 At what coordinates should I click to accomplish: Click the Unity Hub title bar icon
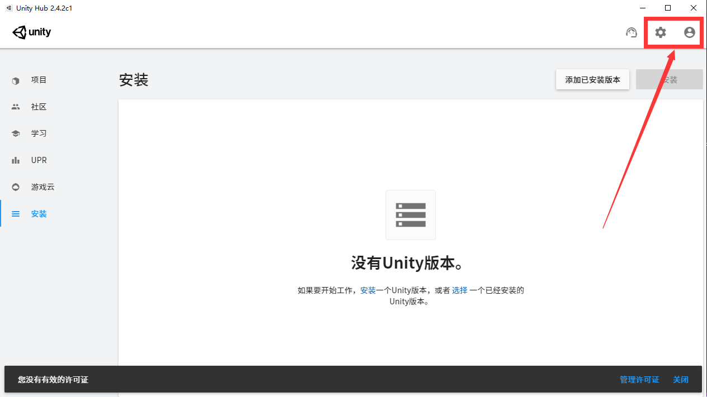[x=9, y=8]
